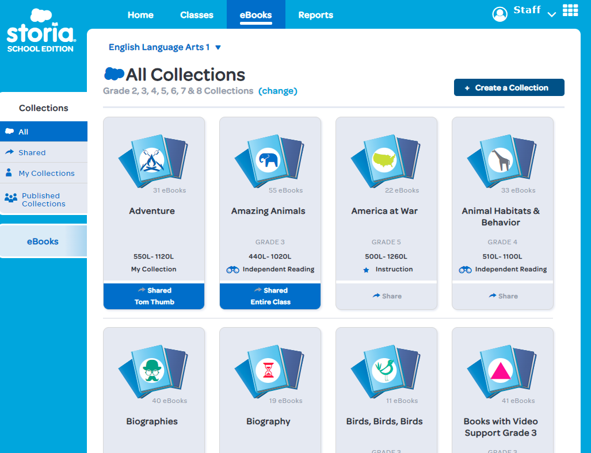Select All in Collections sidebar
The image size is (591, 453).
click(x=44, y=132)
